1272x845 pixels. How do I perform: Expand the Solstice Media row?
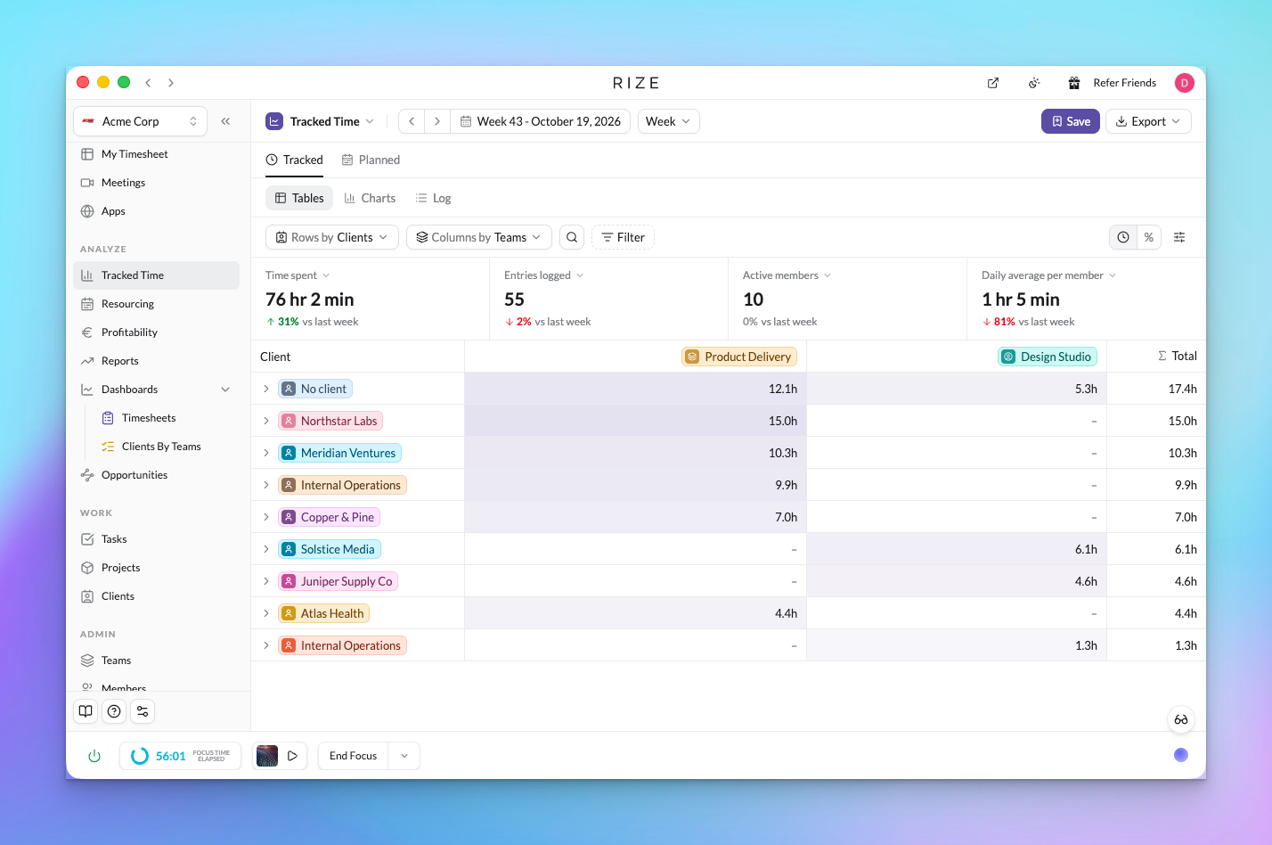(x=266, y=549)
